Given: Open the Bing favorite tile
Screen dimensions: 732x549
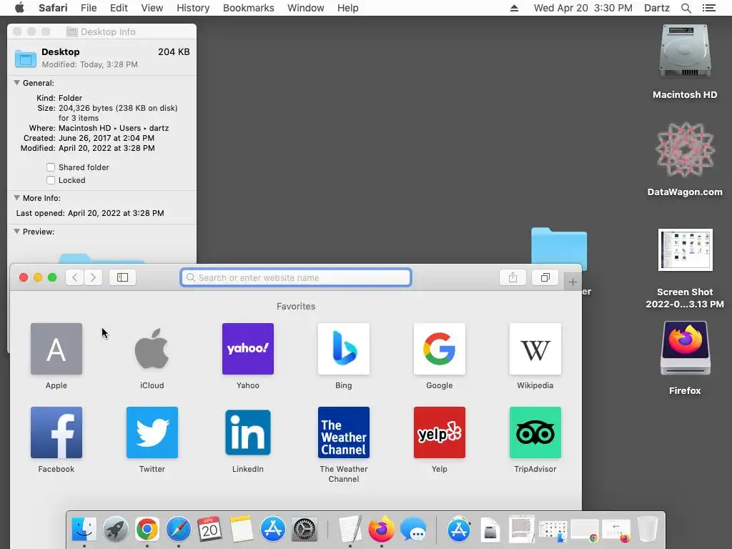Looking at the screenshot, I should 344,349.
